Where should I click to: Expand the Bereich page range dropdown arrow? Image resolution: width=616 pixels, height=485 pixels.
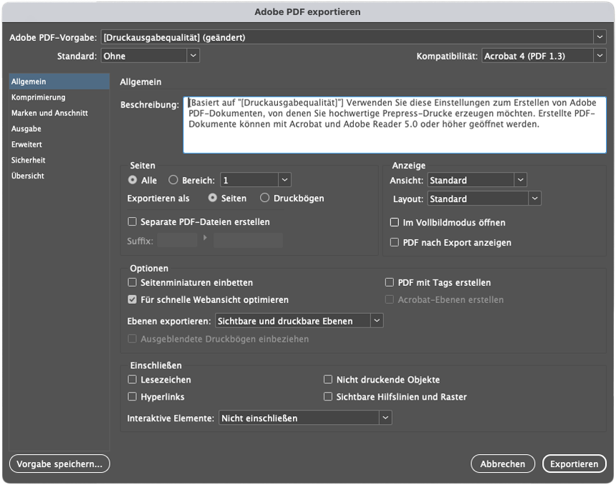click(285, 180)
